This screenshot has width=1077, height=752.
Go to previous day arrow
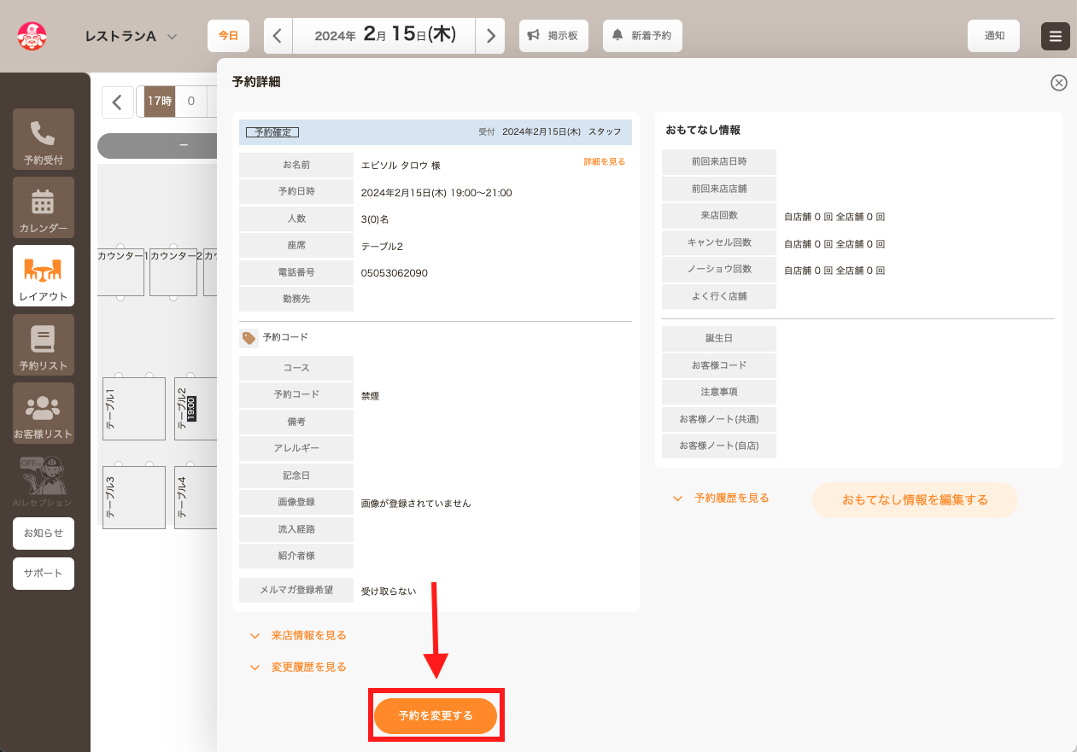pos(278,36)
